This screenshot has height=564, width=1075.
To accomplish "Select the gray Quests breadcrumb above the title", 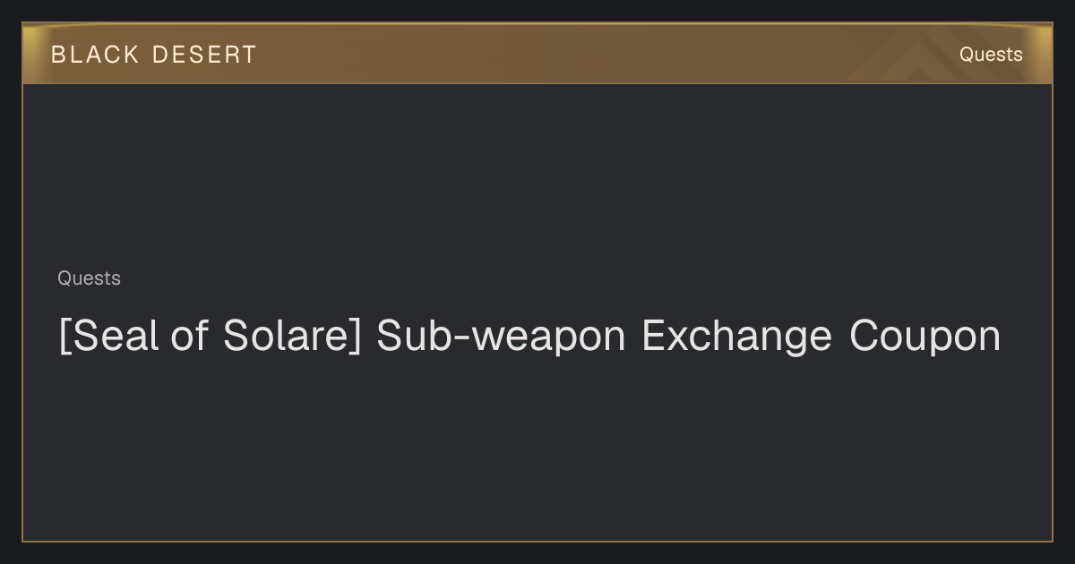I will coord(89,278).
